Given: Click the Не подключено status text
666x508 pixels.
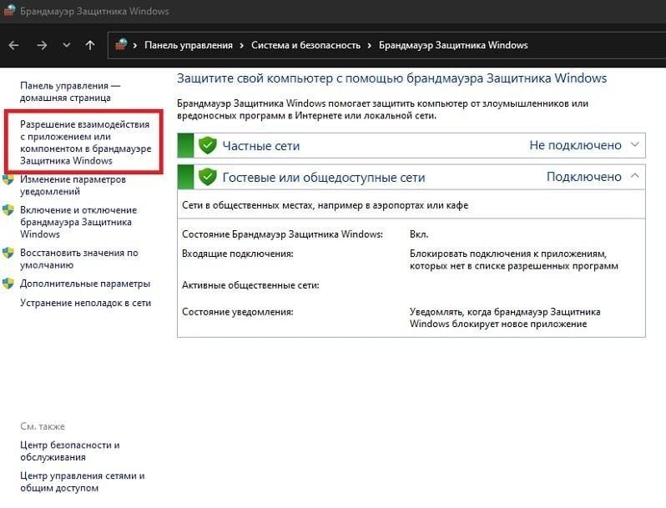Looking at the screenshot, I should (575, 145).
